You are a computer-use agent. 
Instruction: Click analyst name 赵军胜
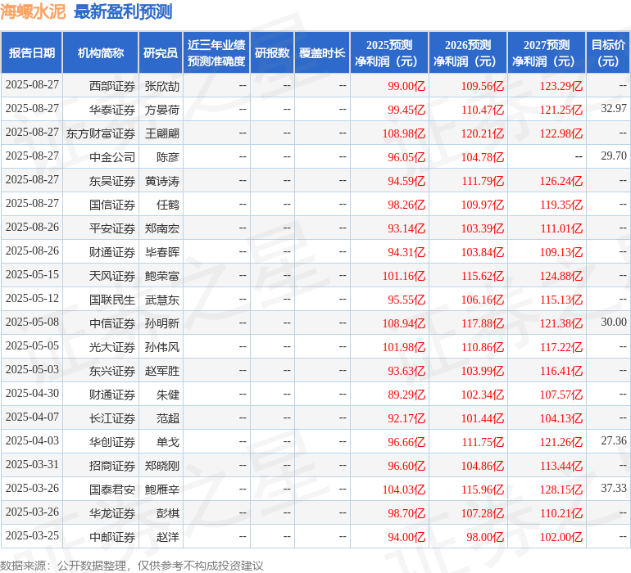[161, 371]
